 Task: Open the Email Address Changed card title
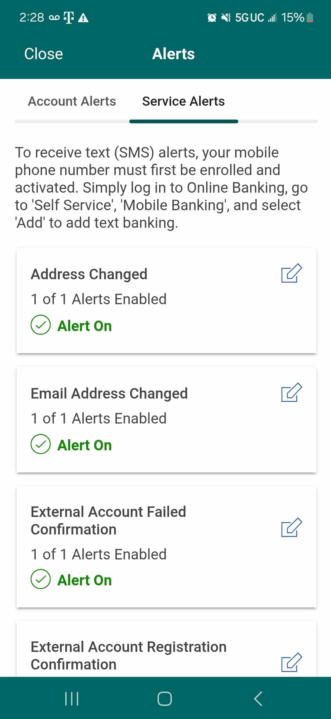[109, 394]
